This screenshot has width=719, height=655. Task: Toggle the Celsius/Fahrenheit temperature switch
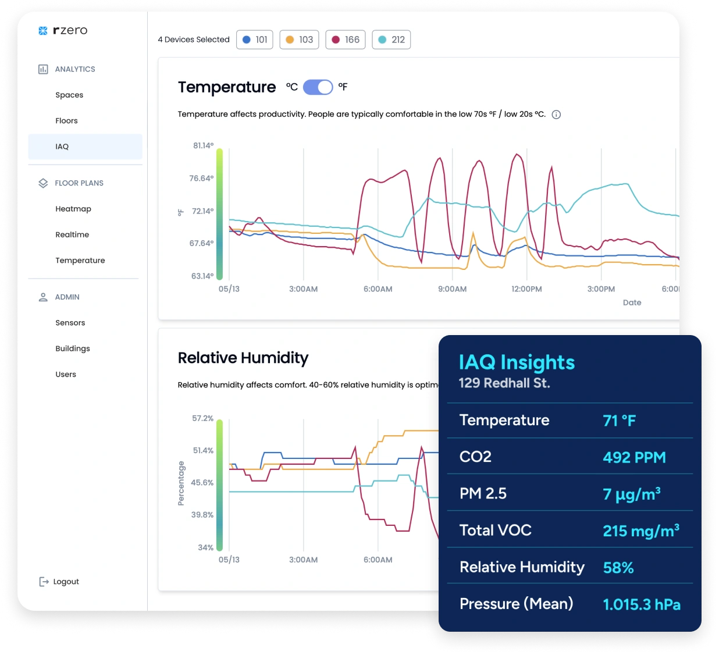[x=318, y=87]
